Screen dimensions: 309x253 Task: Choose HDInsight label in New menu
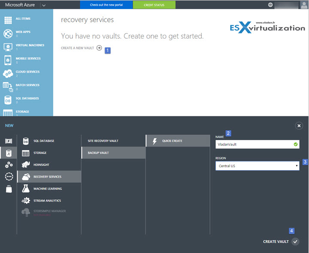[41, 165]
